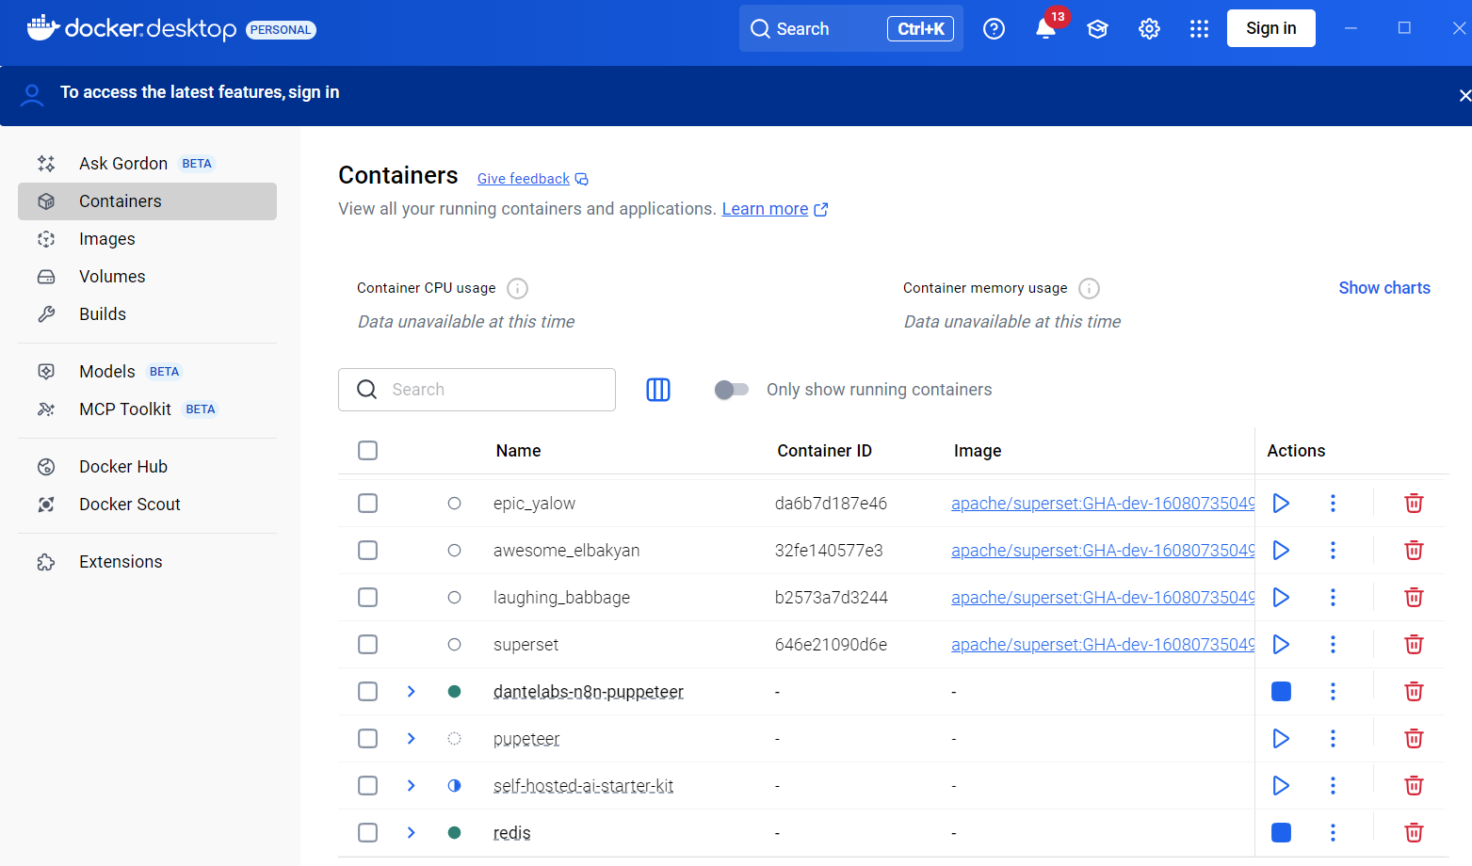This screenshot has height=866, width=1472.
Task: Open more actions menu for redis
Action: [1333, 833]
